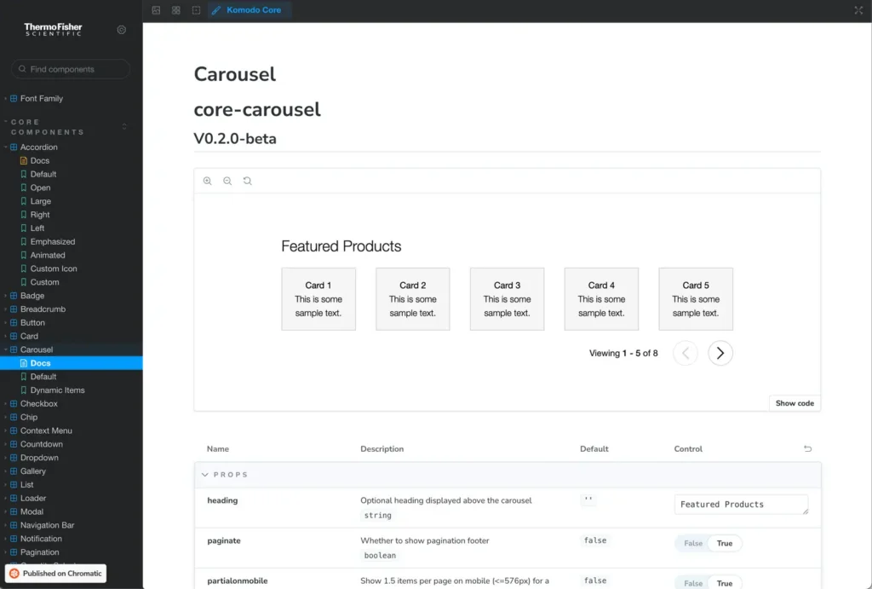
Task: Toggle the paginate control to True
Action: (725, 543)
